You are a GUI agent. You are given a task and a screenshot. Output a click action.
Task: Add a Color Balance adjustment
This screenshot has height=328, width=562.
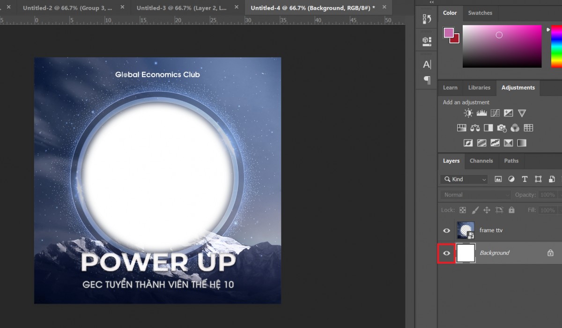[475, 128]
